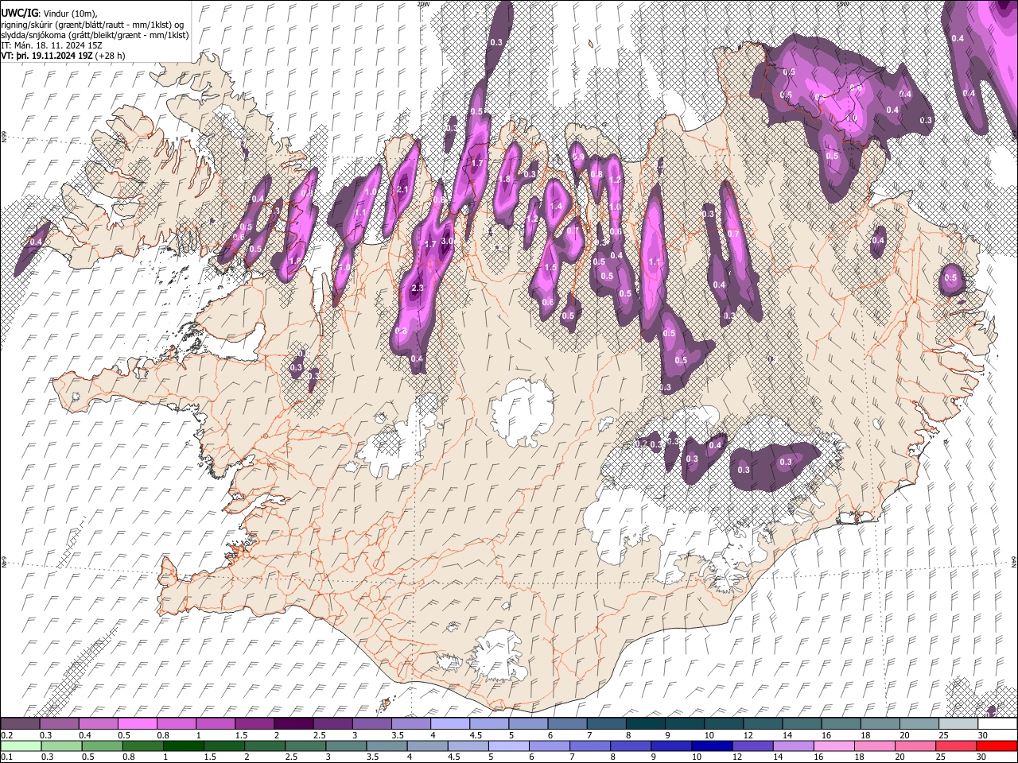This screenshot has height=763, width=1018.
Task: Pick the dark teal 8 snow-scale swatch
Action: click(x=644, y=723)
